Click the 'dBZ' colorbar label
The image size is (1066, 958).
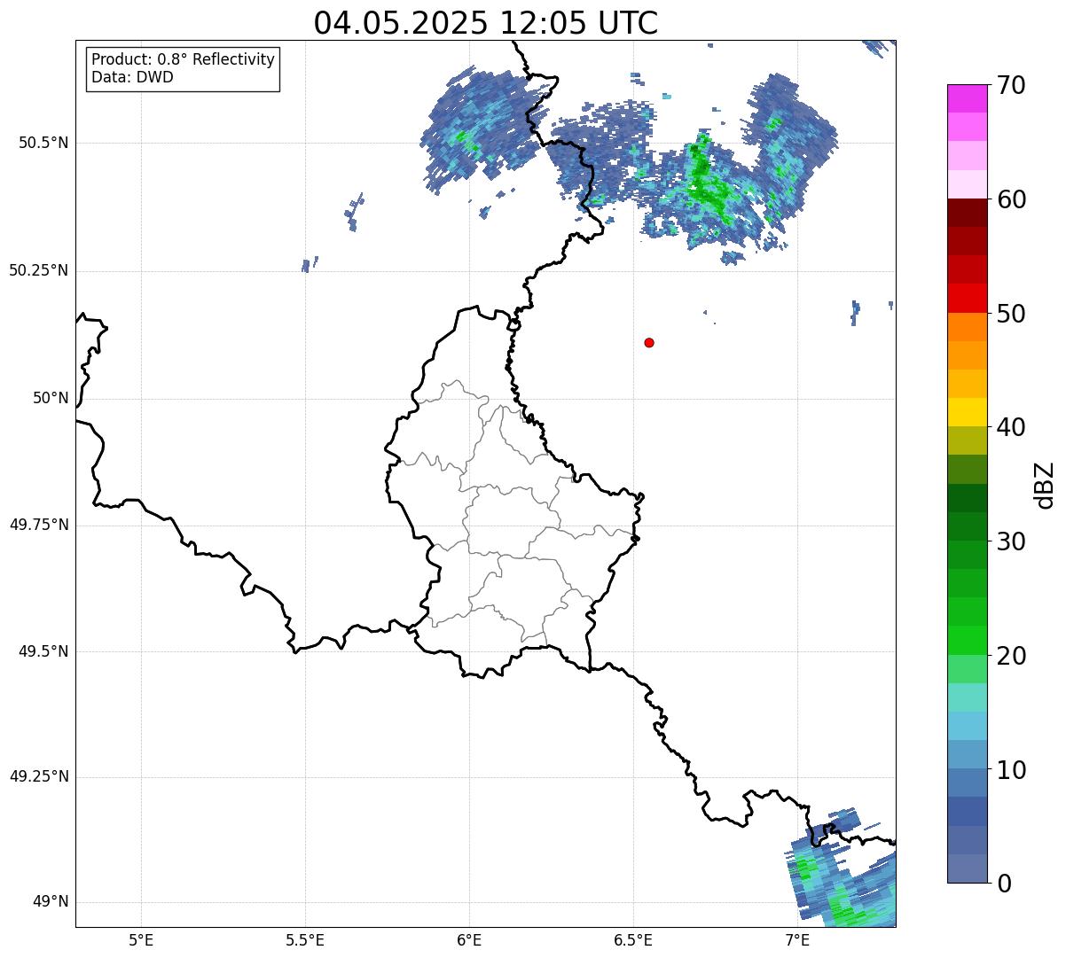[x=1045, y=484]
